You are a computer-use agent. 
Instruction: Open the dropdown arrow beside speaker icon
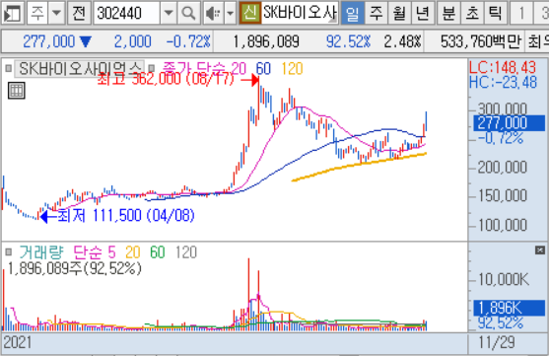tap(230, 14)
